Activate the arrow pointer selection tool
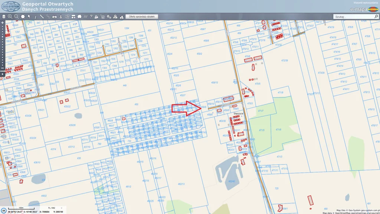This screenshot has height=214, width=380. point(29,17)
